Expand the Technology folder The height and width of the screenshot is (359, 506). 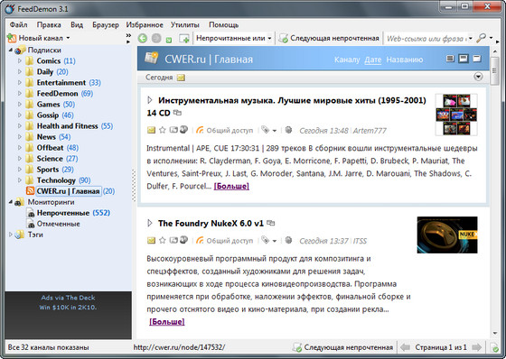[20, 180]
